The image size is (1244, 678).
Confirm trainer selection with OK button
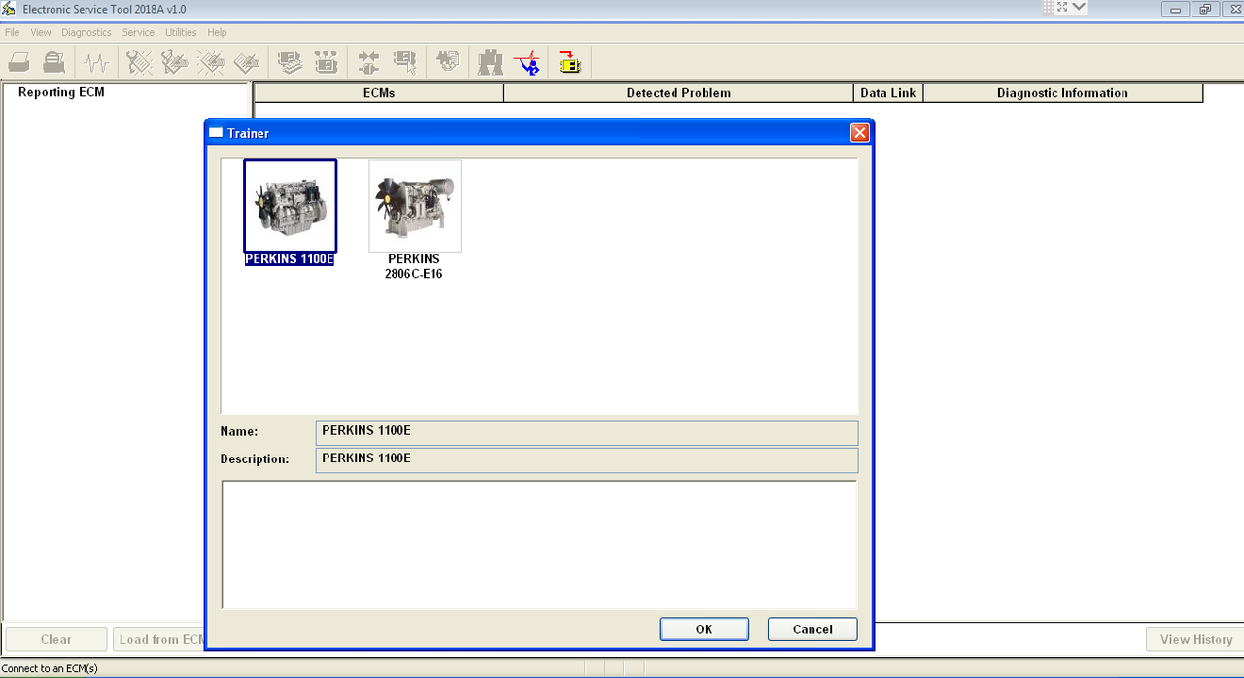705,629
